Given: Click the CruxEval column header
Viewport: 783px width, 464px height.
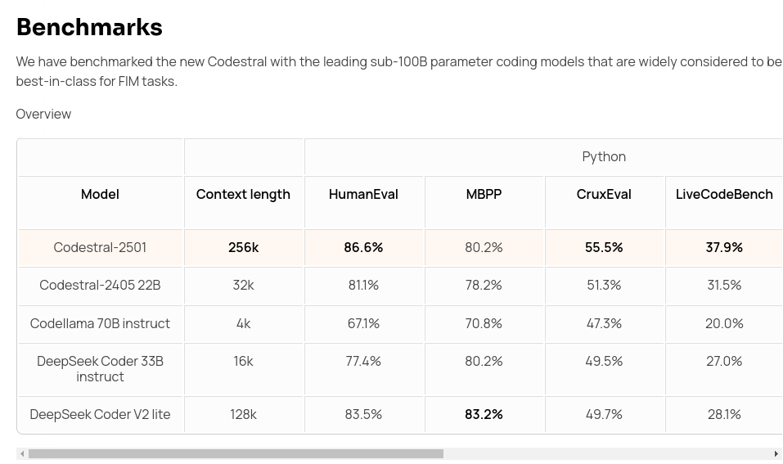Looking at the screenshot, I should [604, 194].
